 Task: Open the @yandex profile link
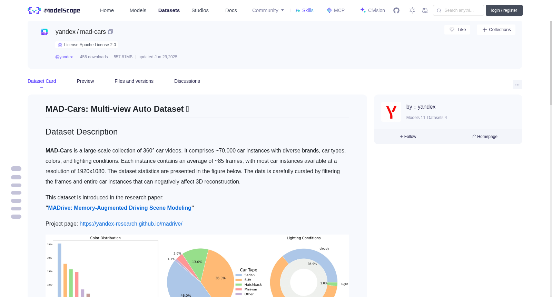[x=64, y=57]
